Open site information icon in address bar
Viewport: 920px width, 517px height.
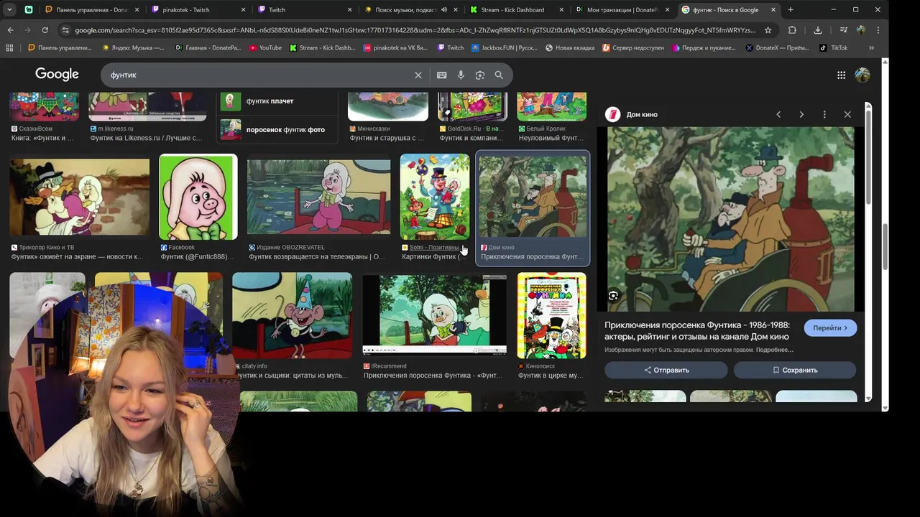tap(66, 30)
